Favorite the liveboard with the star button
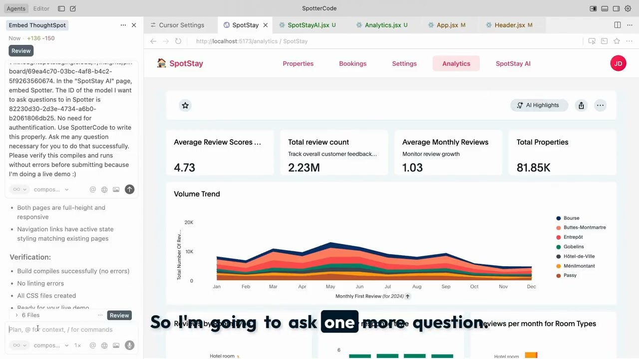Image resolution: width=639 pixels, height=359 pixels. point(185,105)
